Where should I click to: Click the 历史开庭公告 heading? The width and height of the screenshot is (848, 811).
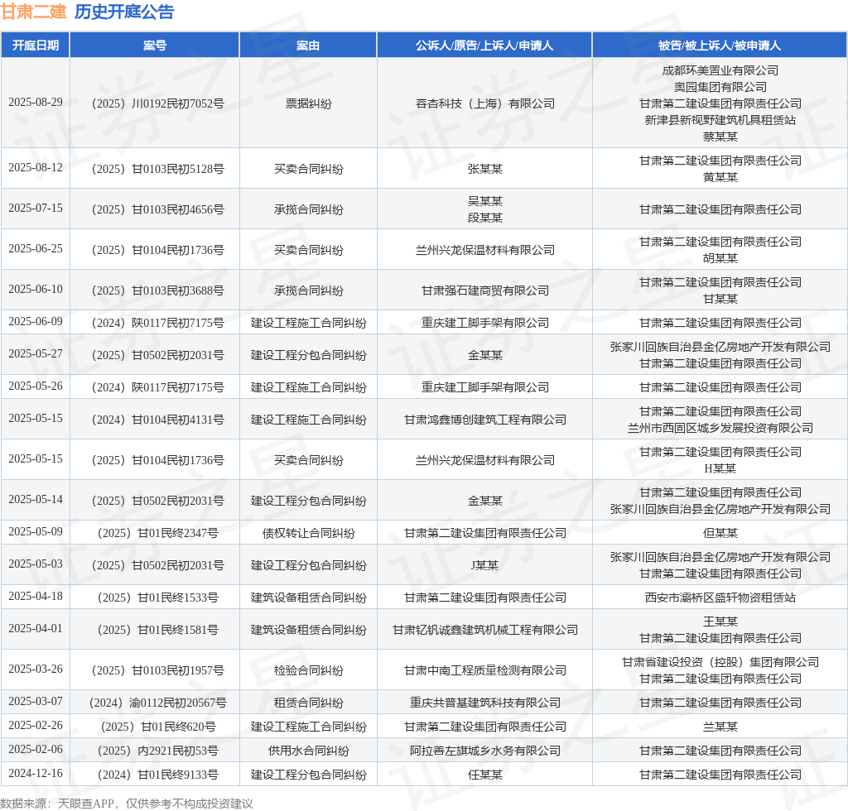(124, 12)
